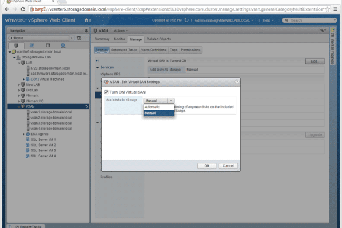Expand the VMmark cluster
This screenshot has width=342, height=228.
coord(19,95)
